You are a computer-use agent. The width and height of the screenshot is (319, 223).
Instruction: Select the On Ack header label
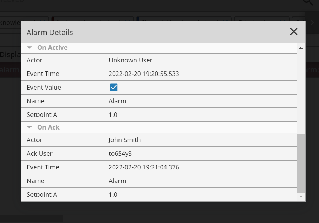[48, 127]
